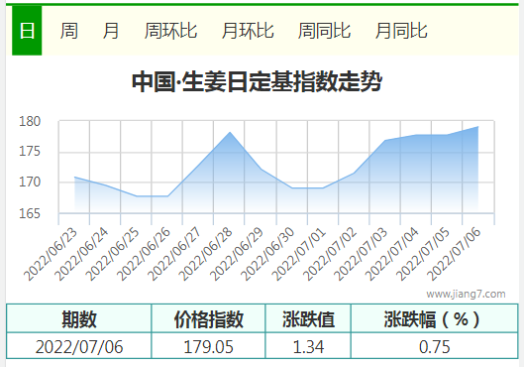Click the 2022/06/27 x-axis date label
Viewport: 524px width, 367px height.
tap(174, 254)
